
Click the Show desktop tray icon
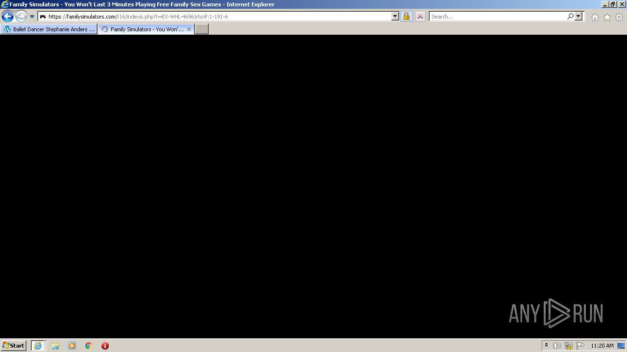[621, 346]
